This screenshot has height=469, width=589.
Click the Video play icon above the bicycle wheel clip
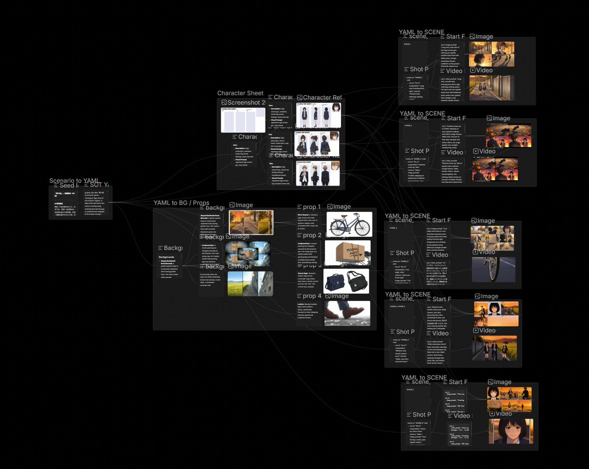coord(475,252)
